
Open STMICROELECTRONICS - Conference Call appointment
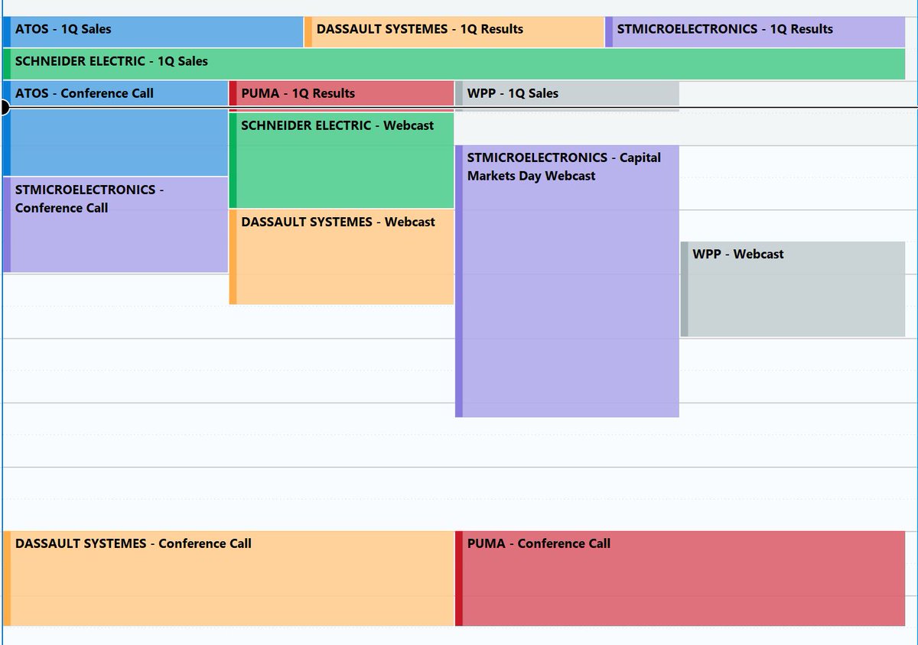[116, 225]
